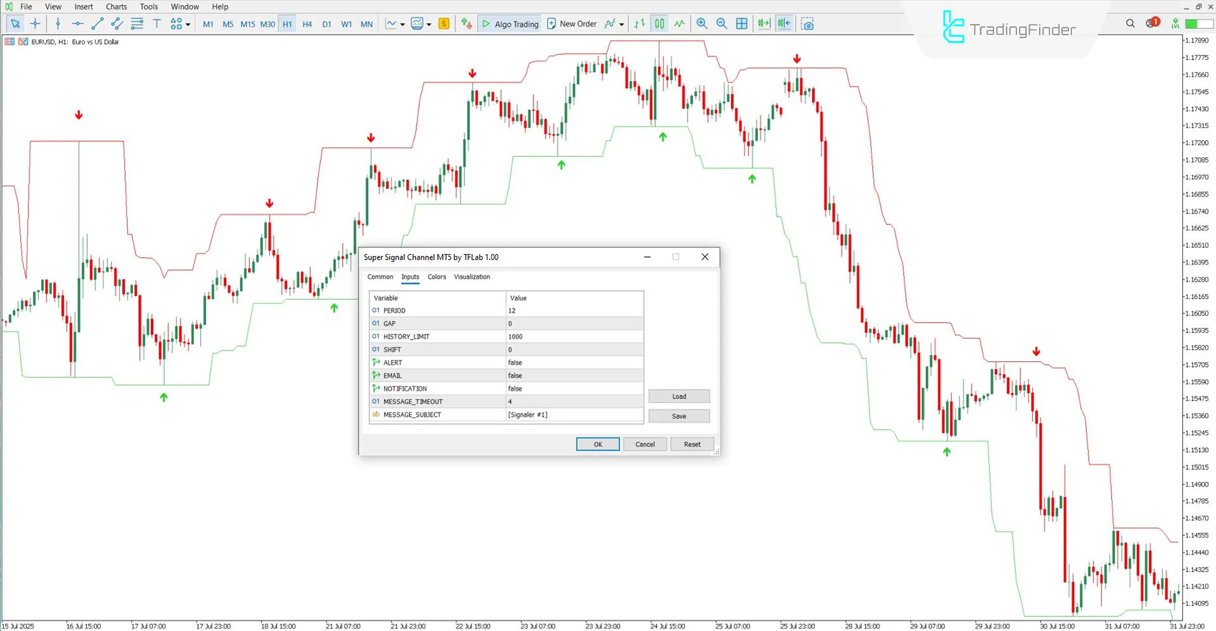The image size is (1216, 631).
Task: Capture a chart screenshot
Action: (807, 23)
